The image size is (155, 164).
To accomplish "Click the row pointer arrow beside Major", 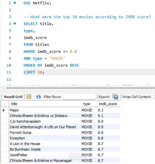I will (4, 110).
